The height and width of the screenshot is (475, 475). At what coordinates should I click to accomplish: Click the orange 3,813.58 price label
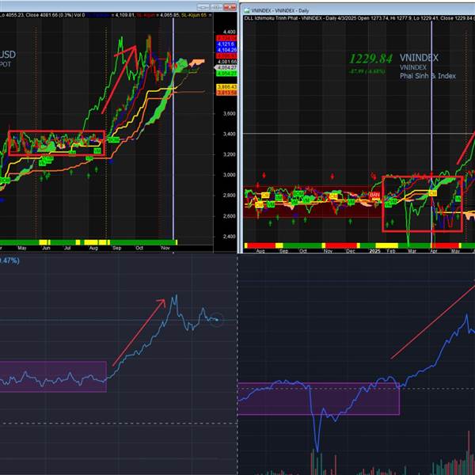click(226, 93)
